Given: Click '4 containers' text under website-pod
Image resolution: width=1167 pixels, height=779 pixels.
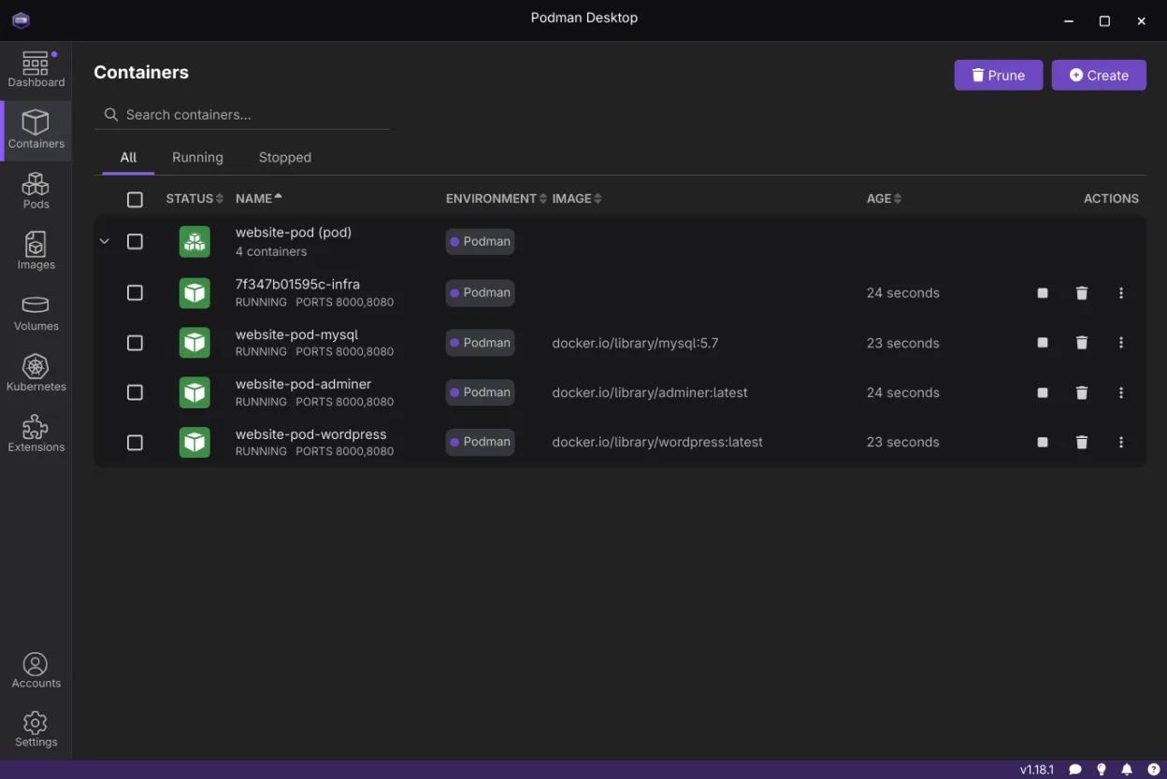Looking at the screenshot, I should (271, 252).
